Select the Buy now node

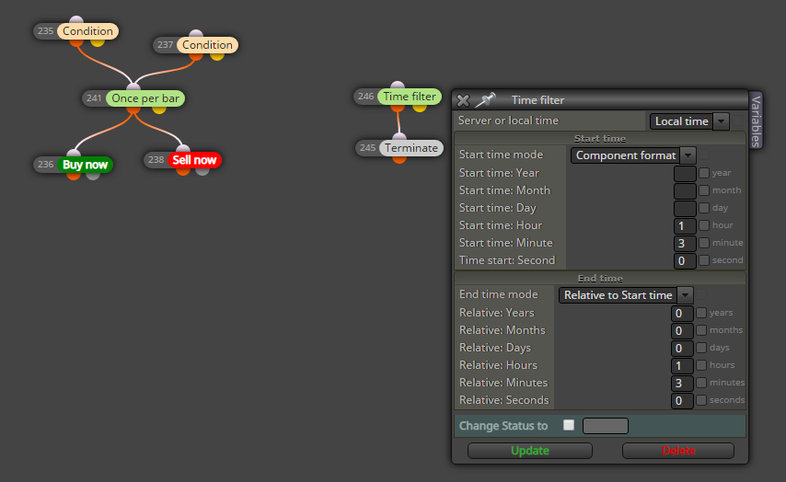pos(85,165)
